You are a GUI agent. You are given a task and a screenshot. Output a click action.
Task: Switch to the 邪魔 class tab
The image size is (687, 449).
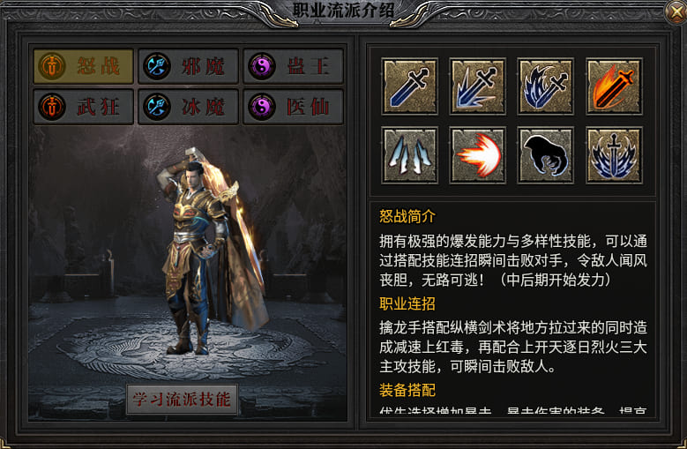pos(188,66)
